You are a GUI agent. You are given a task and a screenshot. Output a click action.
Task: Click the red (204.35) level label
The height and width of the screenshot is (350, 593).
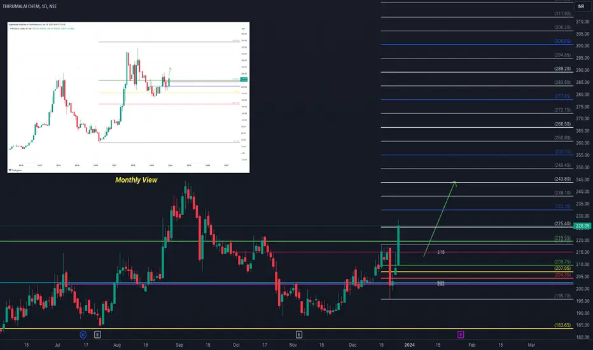562,275
